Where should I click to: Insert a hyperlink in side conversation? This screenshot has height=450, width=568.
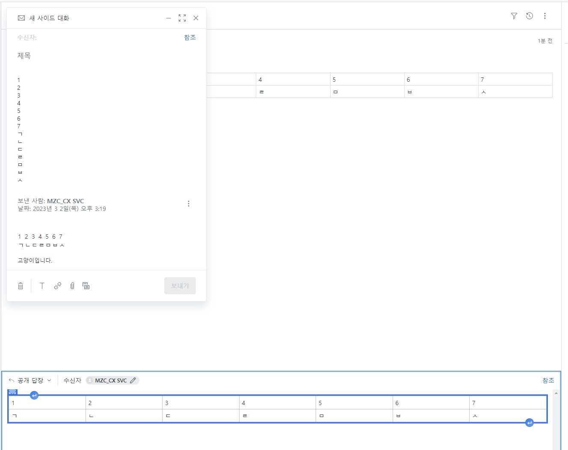click(58, 286)
